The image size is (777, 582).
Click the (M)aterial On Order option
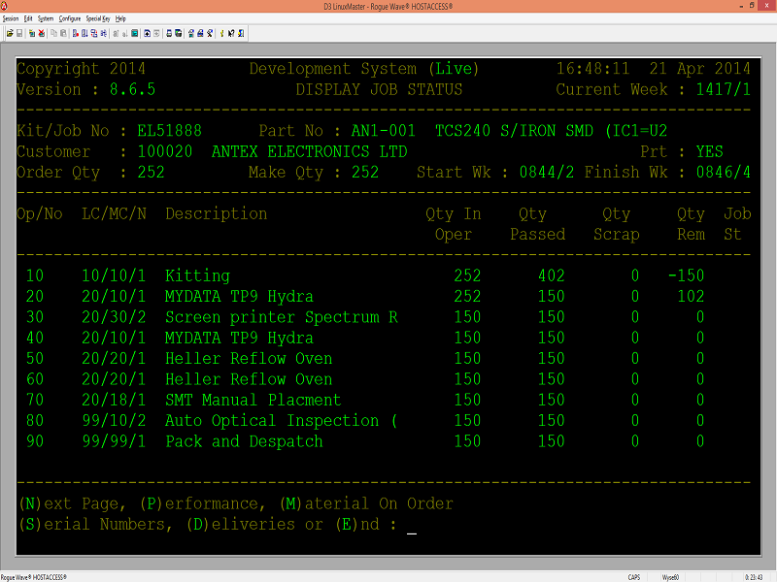pyautogui.click(x=366, y=503)
